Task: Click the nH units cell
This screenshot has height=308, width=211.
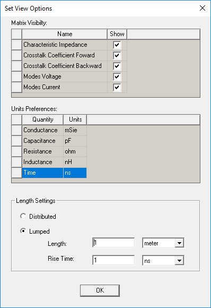Action: pyautogui.click(x=75, y=162)
